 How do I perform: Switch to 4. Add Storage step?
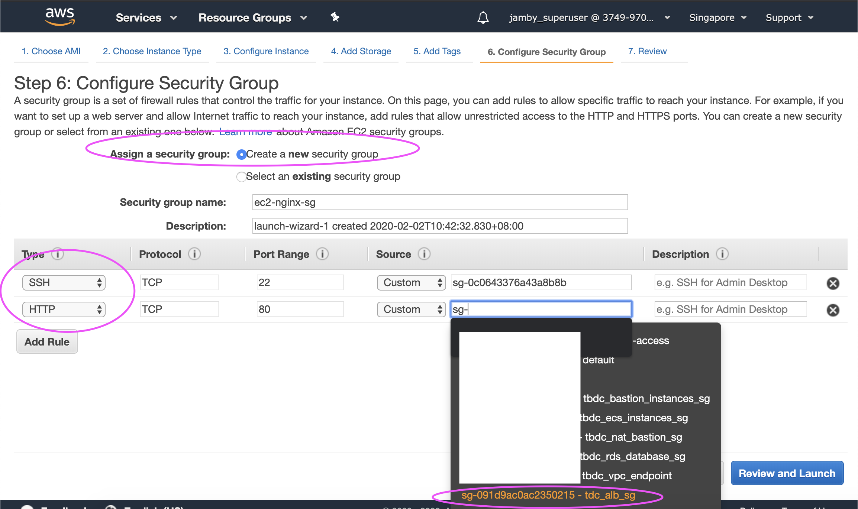click(361, 51)
